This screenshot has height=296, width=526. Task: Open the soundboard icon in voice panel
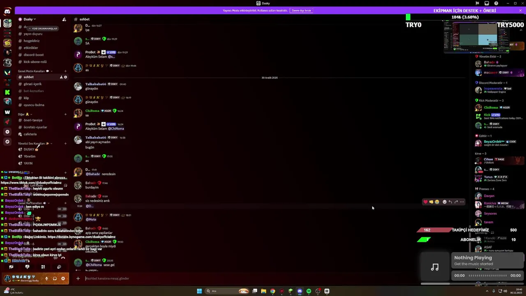click(59, 267)
